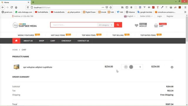This screenshot has width=188, height=106.
Task: Go back with the browser back arrow
Action: [x=3, y=7]
